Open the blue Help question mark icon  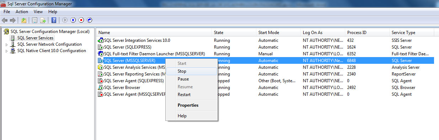click(x=54, y=20)
